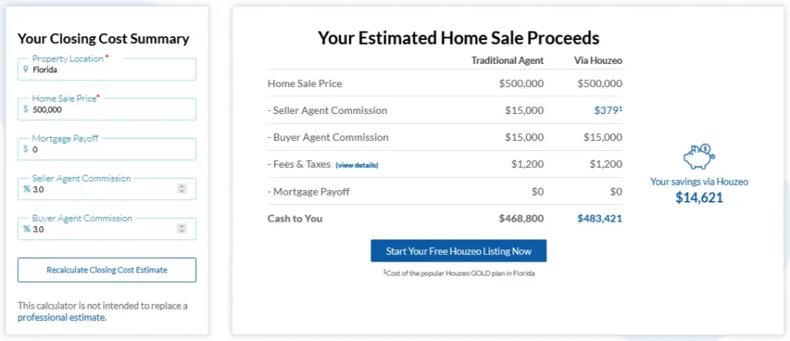This screenshot has height=341, width=790.
Task: Click the percent icon for Seller Agent Commission
Action: (26, 189)
